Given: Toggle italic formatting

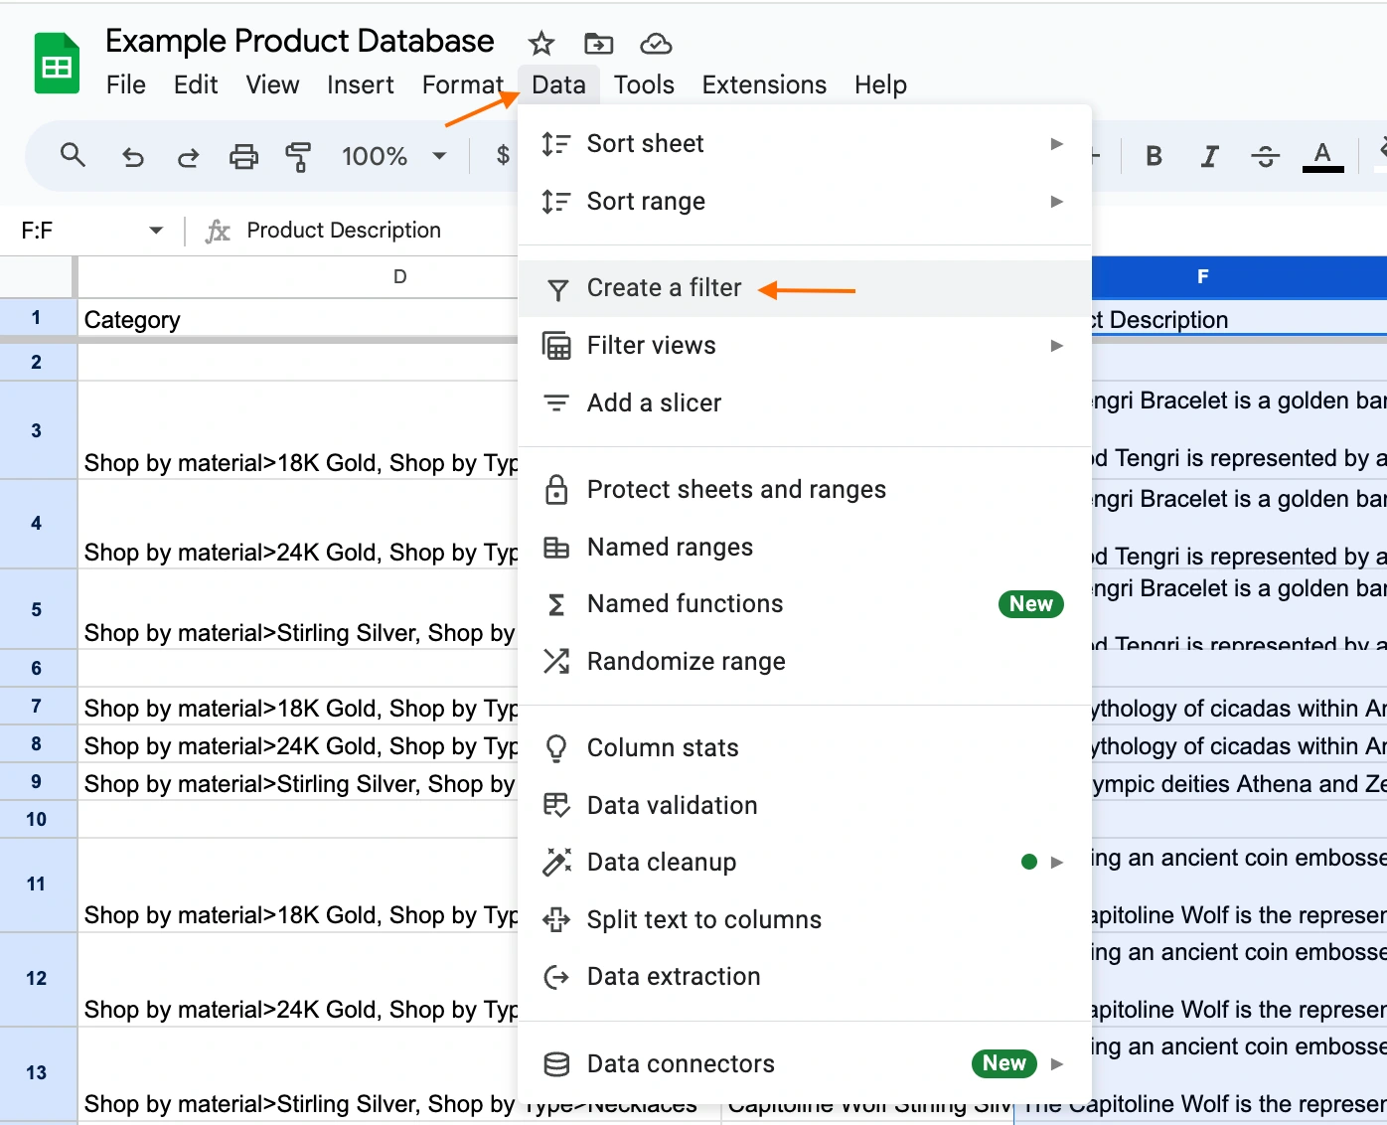Looking at the screenshot, I should point(1209,156).
